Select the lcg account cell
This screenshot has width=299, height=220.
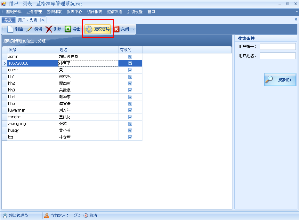tap(33, 137)
